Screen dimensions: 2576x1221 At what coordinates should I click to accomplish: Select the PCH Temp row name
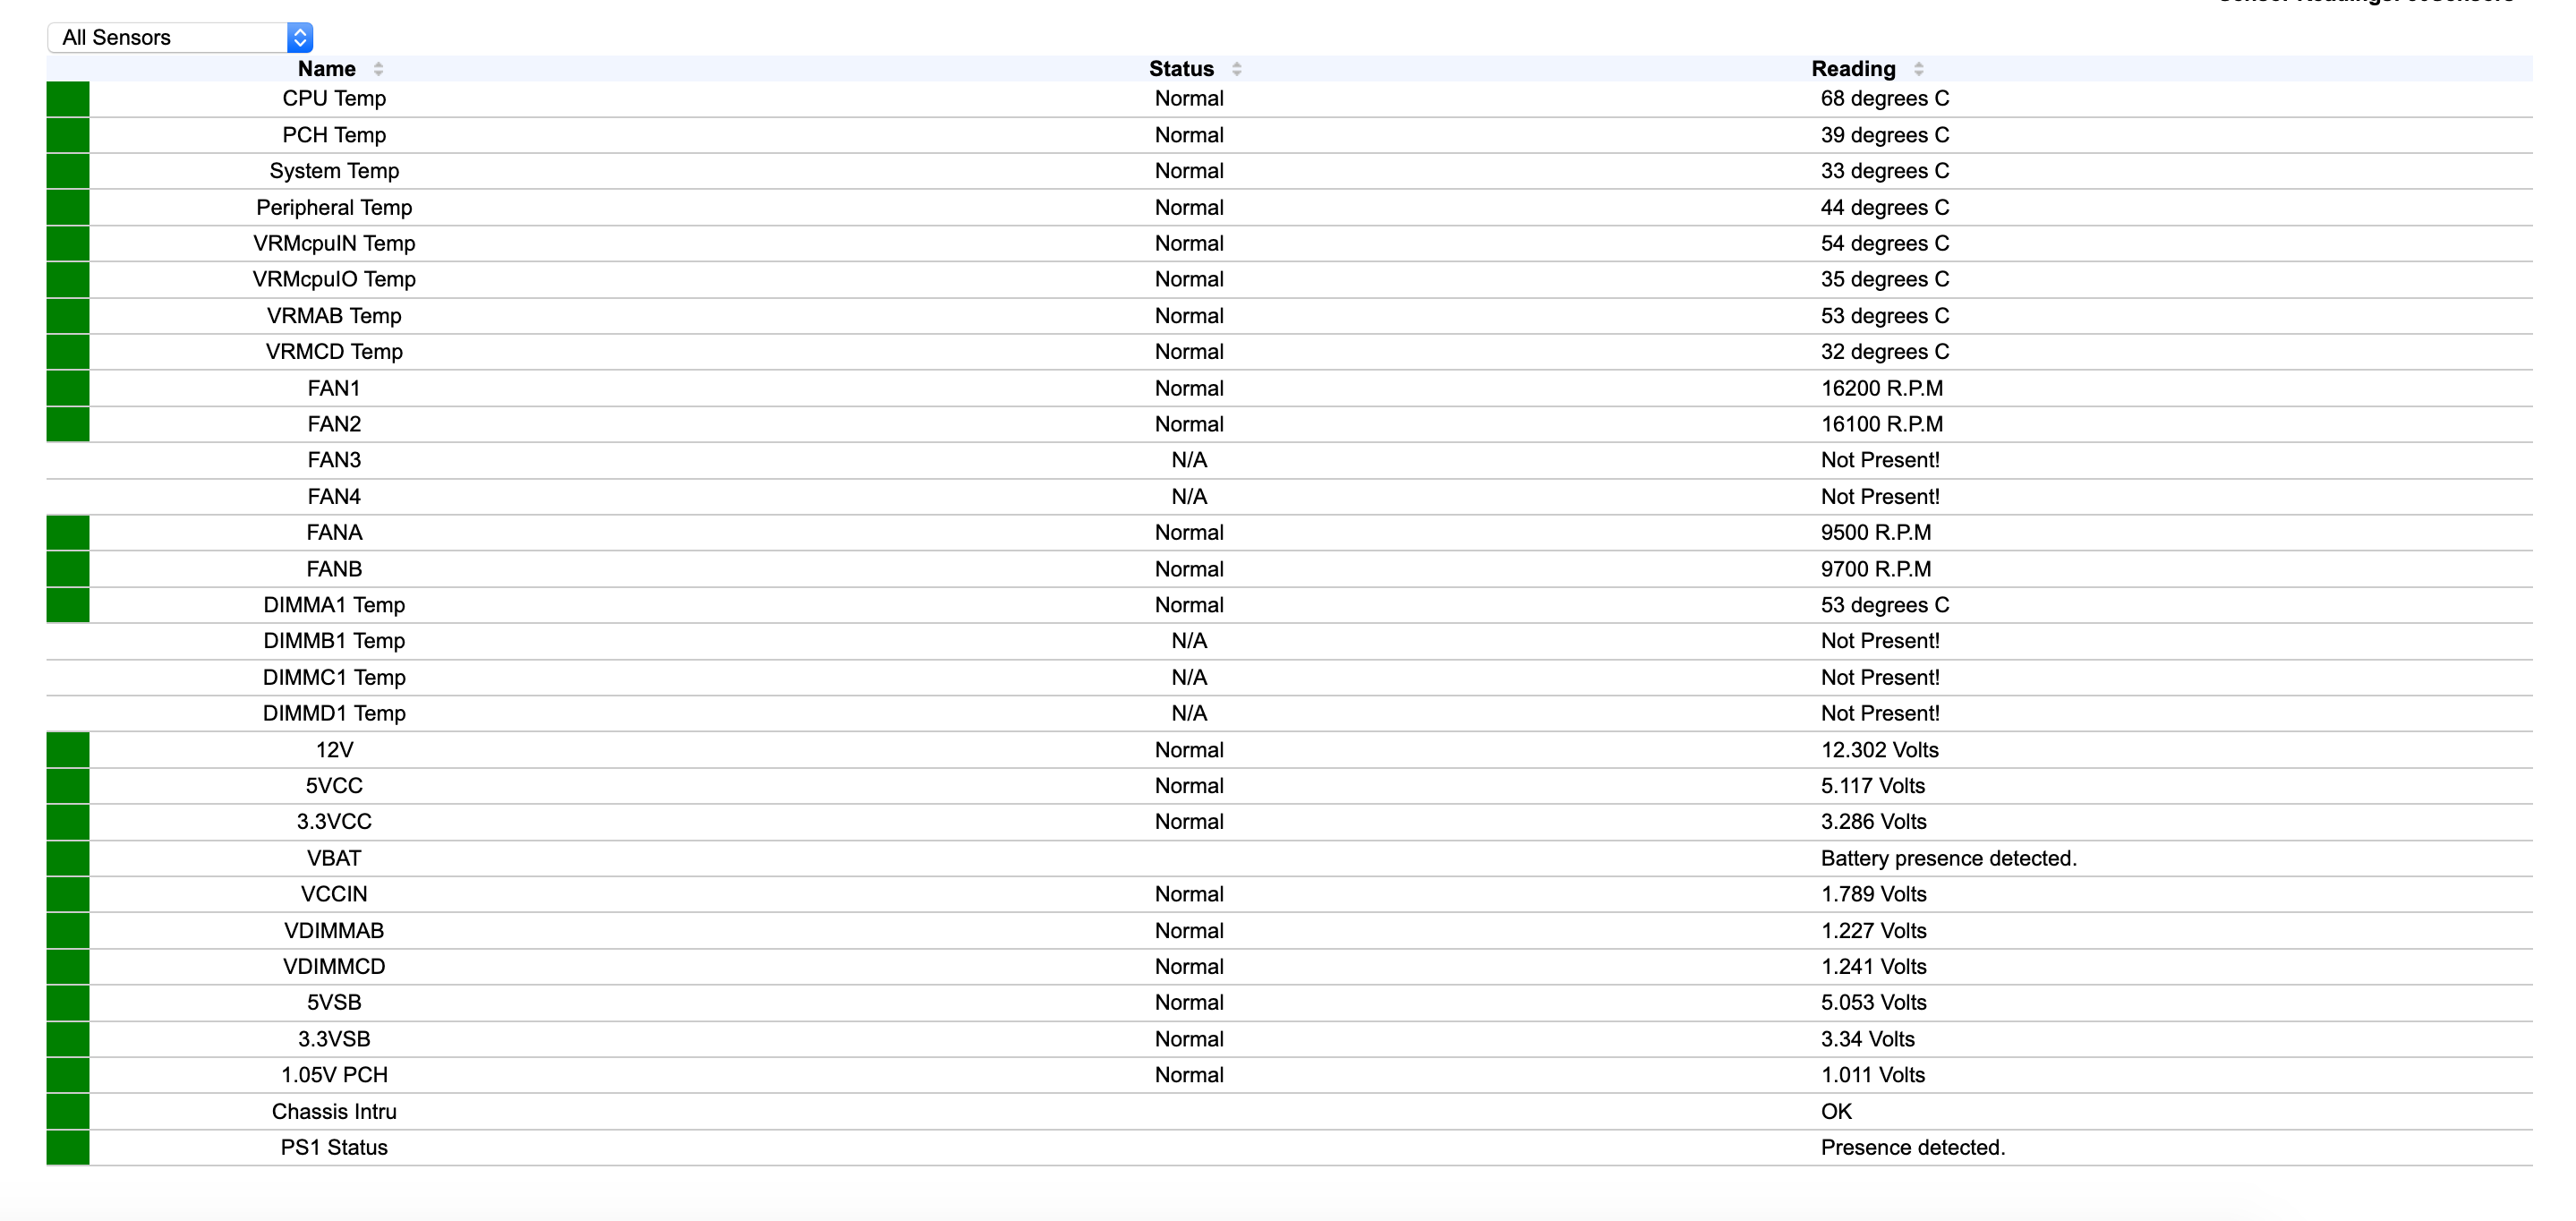334,135
